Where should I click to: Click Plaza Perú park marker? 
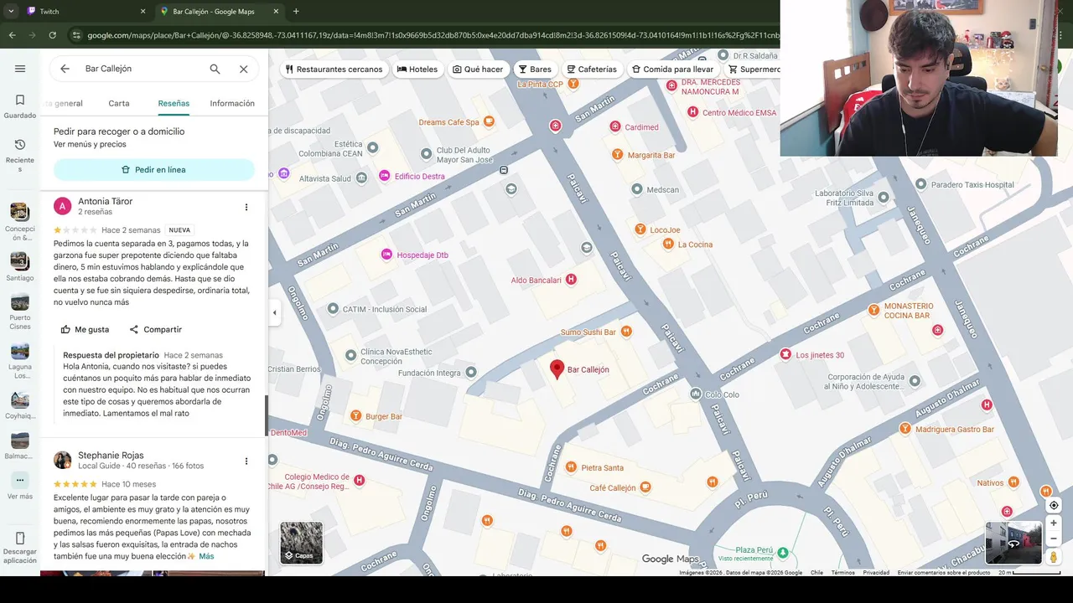[783, 552]
